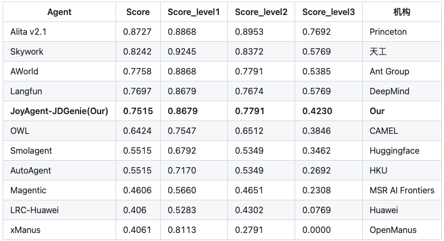Screen dimensions: 444x241
Task: Select the Score_level2 column header
Action: point(261,12)
